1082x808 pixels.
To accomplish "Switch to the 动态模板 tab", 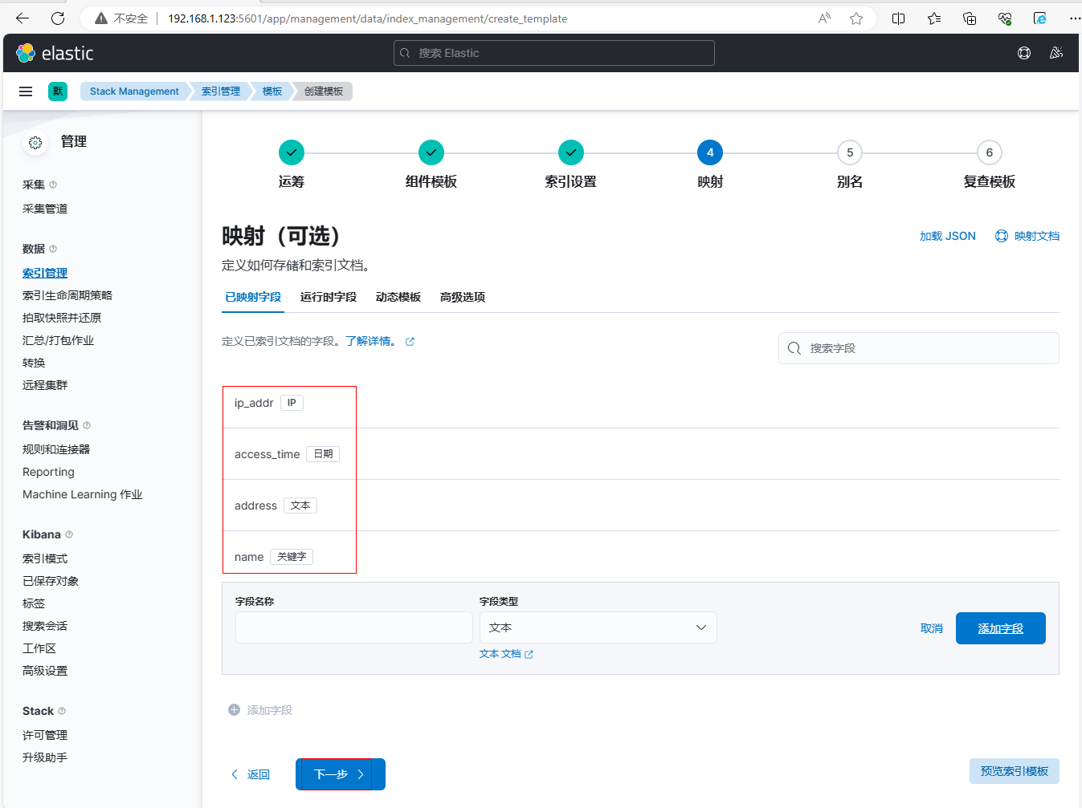I will [x=398, y=297].
